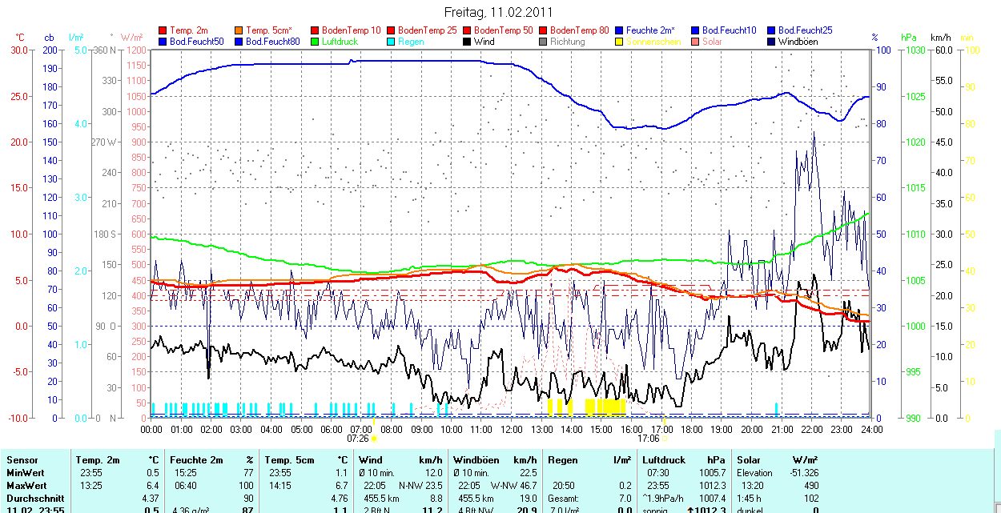
Task: Click the MaxWert row label
Action: point(26,486)
